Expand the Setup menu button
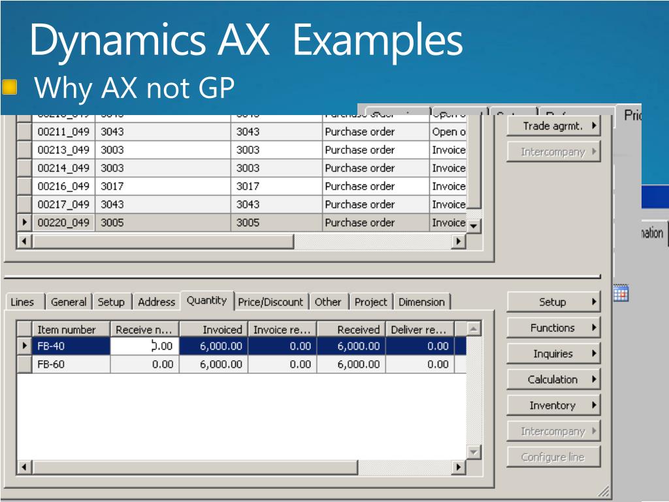The image size is (669, 502). click(553, 302)
